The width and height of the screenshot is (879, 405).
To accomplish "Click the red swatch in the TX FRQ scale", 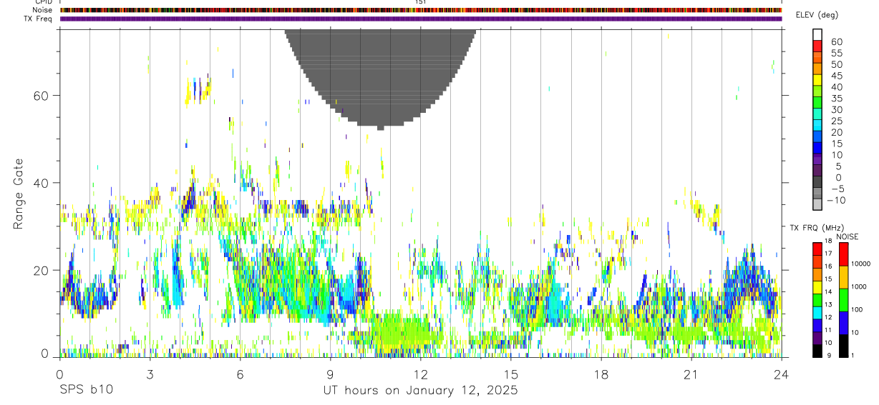I will (817, 249).
